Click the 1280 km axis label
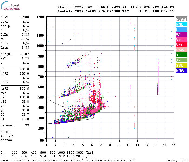 (x=40, y=17)
